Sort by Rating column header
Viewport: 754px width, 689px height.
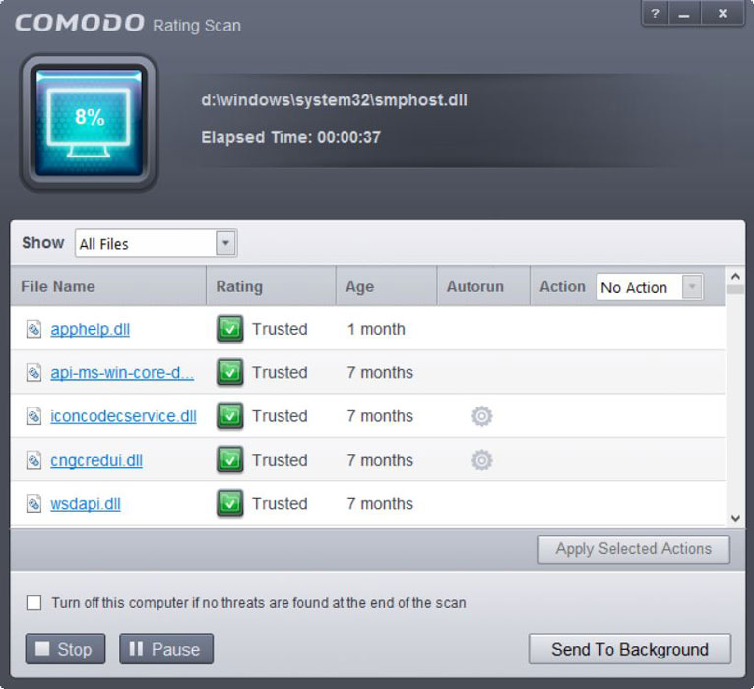[271, 286]
